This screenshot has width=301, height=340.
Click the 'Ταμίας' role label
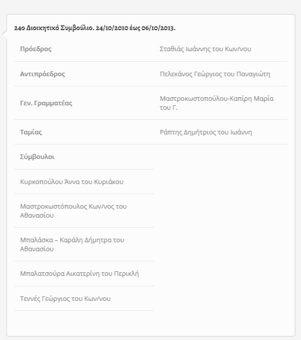click(x=31, y=132)
